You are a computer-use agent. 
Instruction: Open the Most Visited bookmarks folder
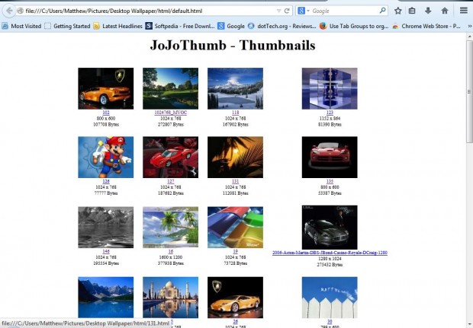tap(21, 26)
